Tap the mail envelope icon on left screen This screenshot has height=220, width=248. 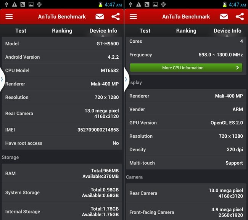click(100, 17)
